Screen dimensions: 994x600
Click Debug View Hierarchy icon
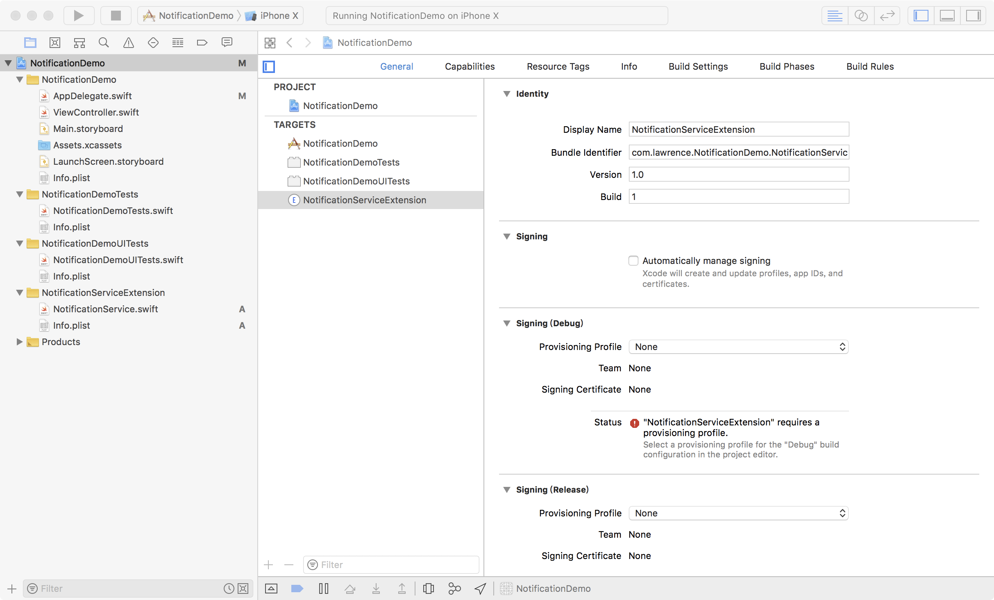(428, 589)
